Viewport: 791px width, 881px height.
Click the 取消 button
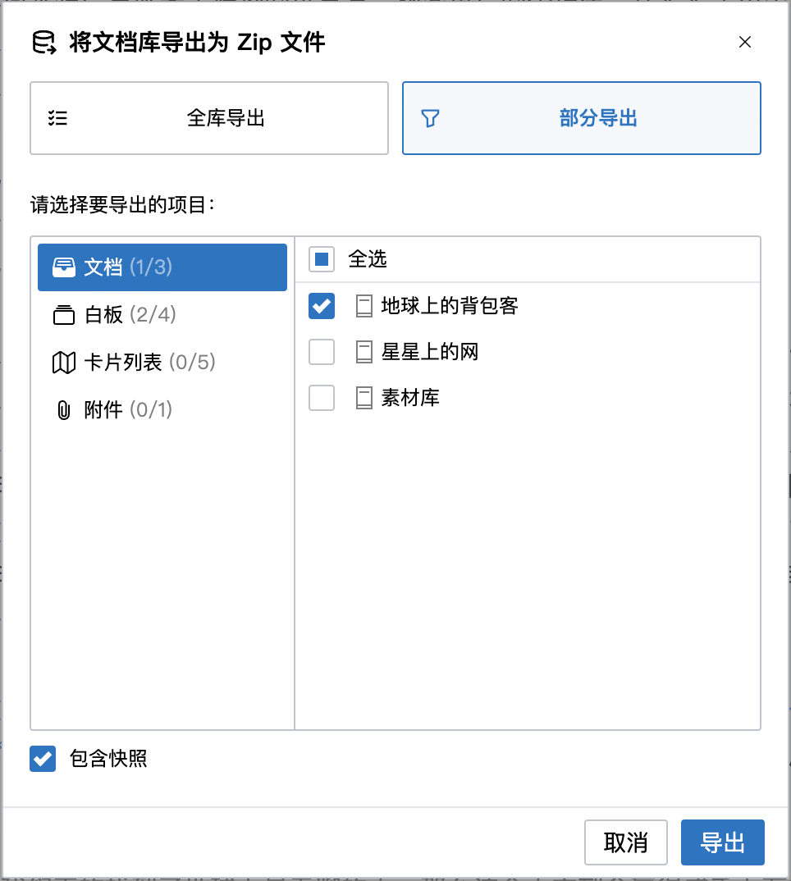(x=626, y=842)
